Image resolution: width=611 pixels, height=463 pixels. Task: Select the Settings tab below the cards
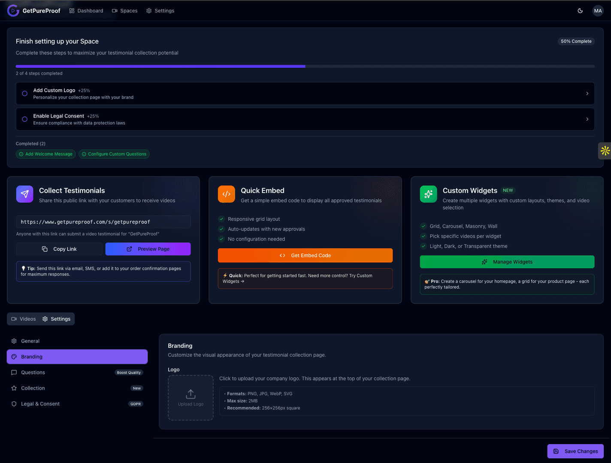tap(57, 319)
